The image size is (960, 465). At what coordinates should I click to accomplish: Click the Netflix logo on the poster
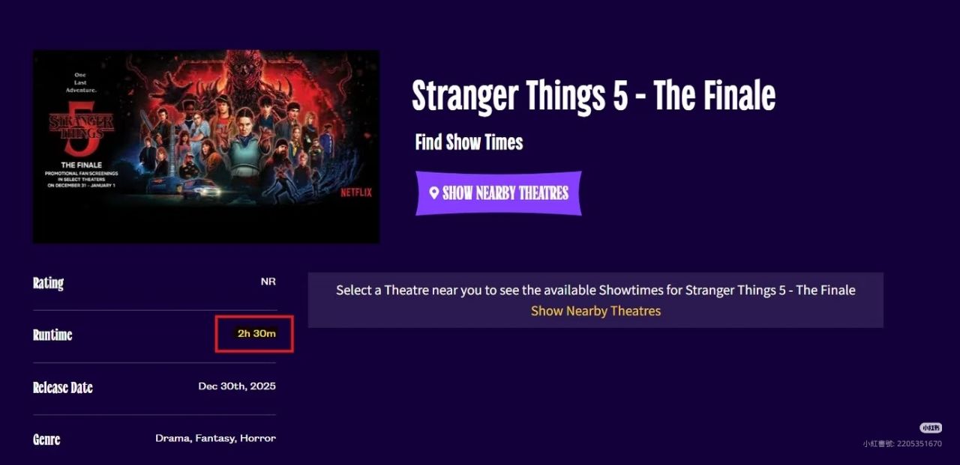pos(356,192)
